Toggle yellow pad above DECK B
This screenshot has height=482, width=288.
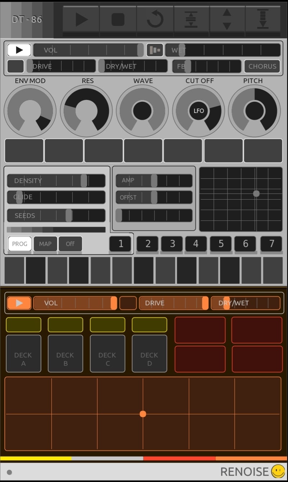(x=66, y=324)
